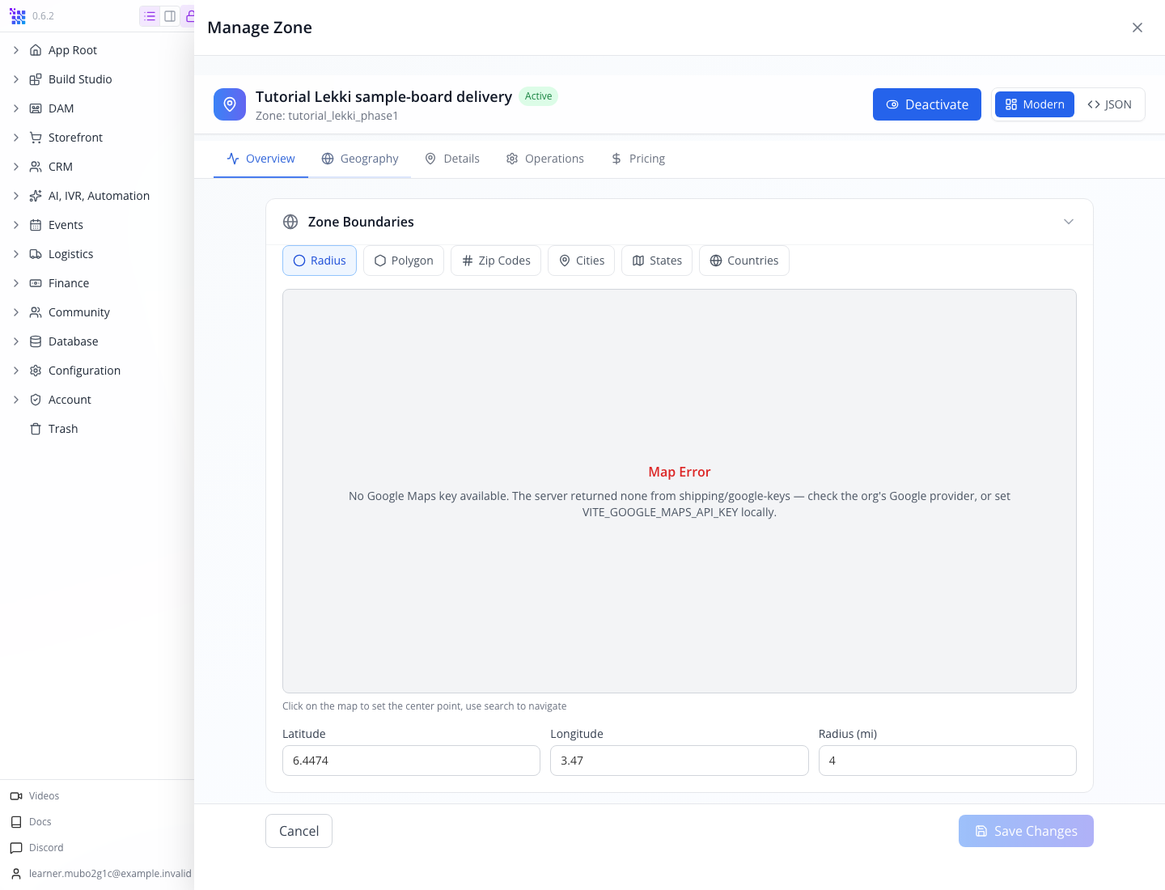Select the States boundary type
The height and width of the screenshot is (890, 1165).
coord(657,261)
